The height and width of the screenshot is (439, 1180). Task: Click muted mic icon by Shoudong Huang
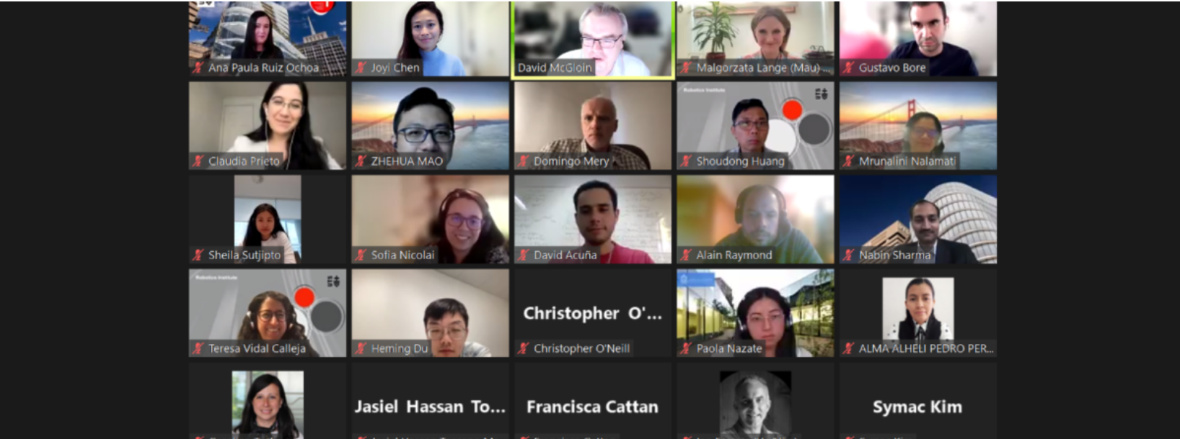coord(686,161)
